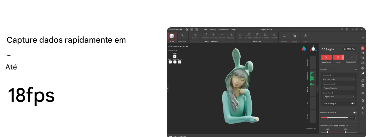372x137 pixels.
Task: Expand the Project1025 title dropdown
Action: 266,29
